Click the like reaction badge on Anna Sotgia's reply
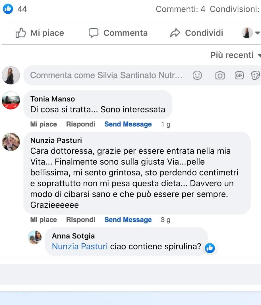The width and height of the screenshot is (261, 305). point(210,248)
